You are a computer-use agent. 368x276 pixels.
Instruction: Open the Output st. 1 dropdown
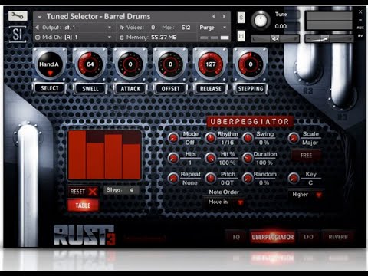(x=74, y=28)
